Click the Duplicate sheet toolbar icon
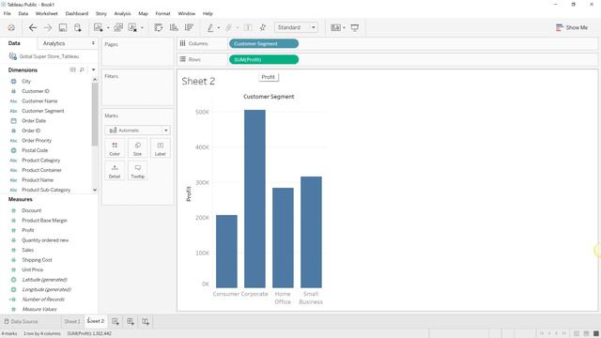The image size is (601, 338). tap(118, 27)
